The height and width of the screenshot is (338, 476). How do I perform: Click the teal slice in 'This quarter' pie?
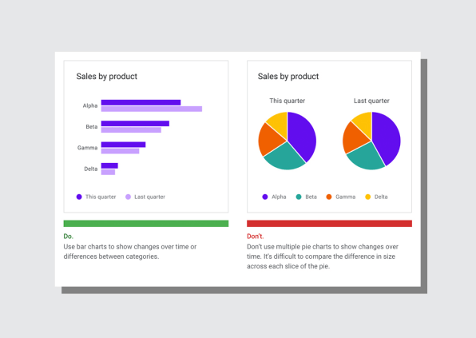[284, 157]
